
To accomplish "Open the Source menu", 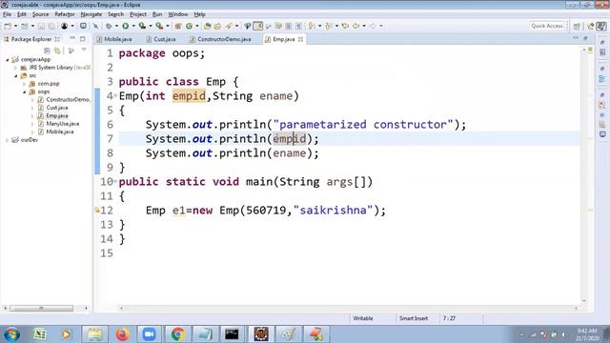I will click(40, 14).
